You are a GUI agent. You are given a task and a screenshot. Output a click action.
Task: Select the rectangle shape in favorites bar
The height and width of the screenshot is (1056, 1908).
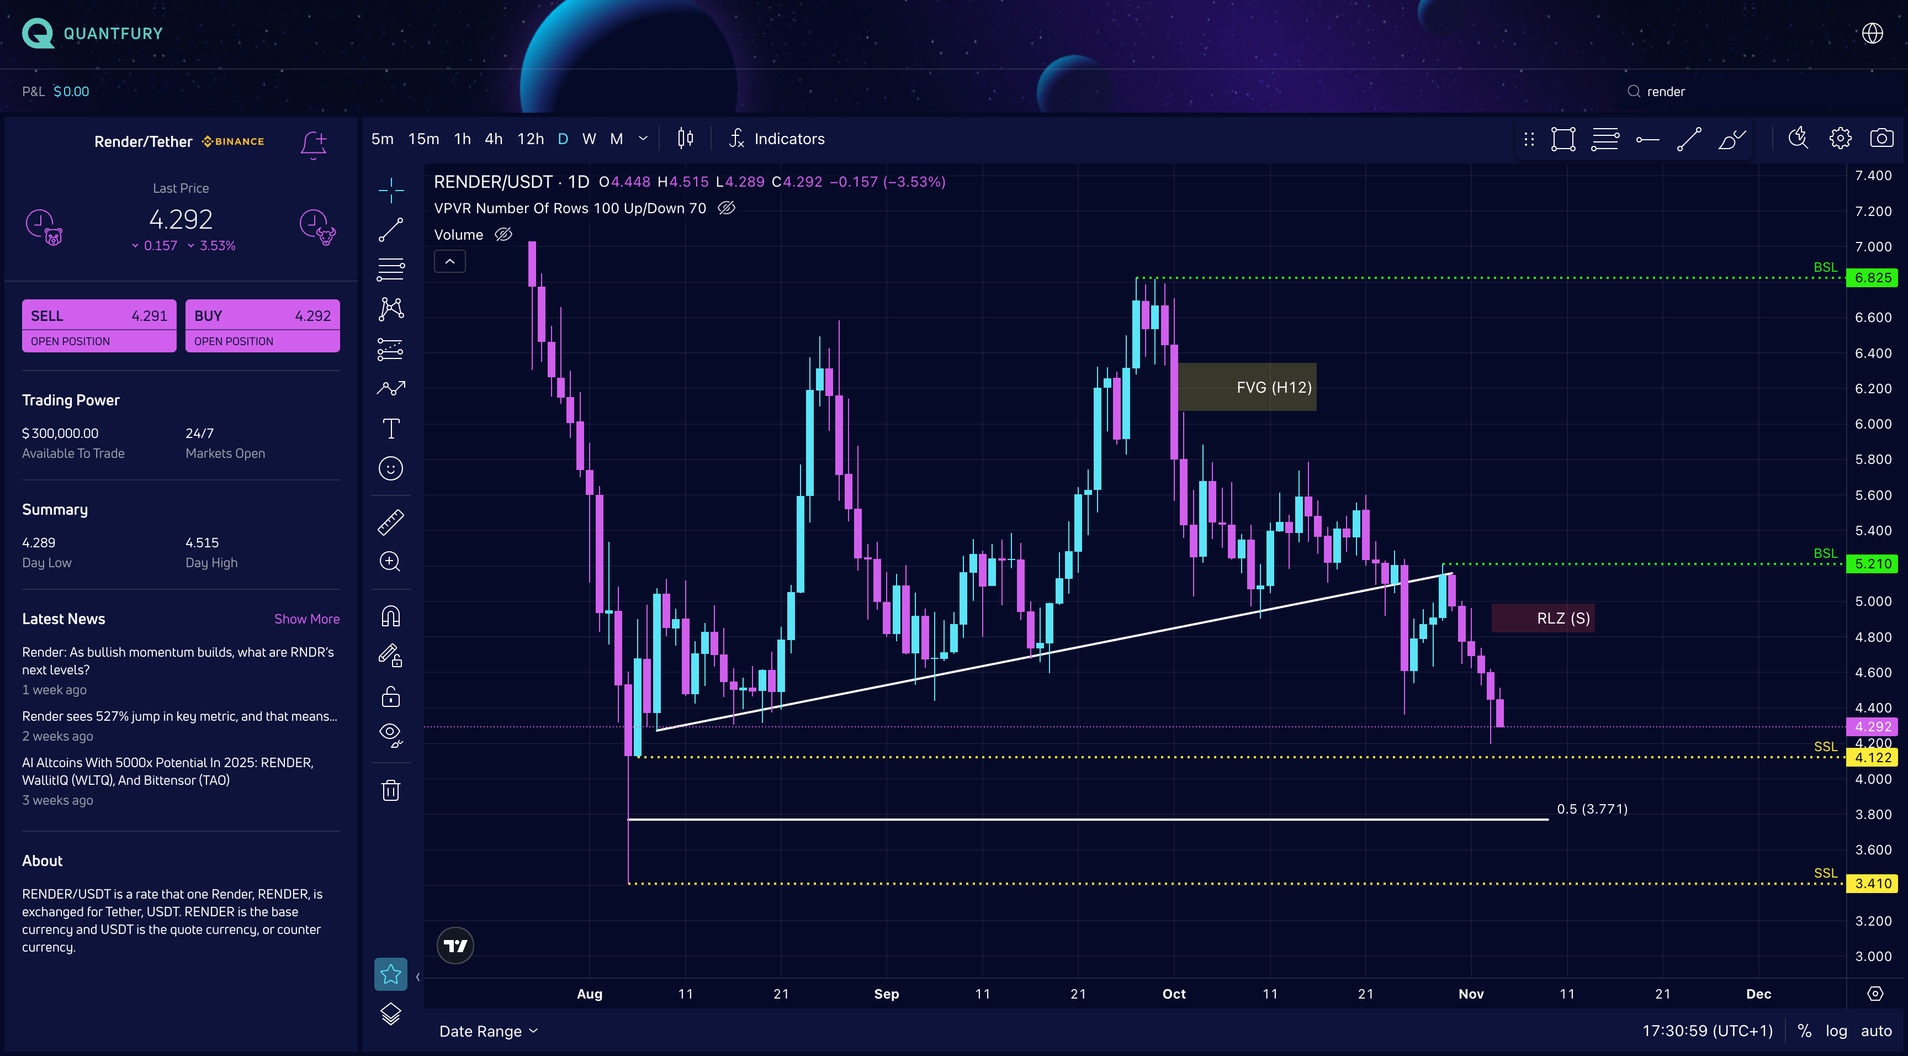[x=1563, y=139]
